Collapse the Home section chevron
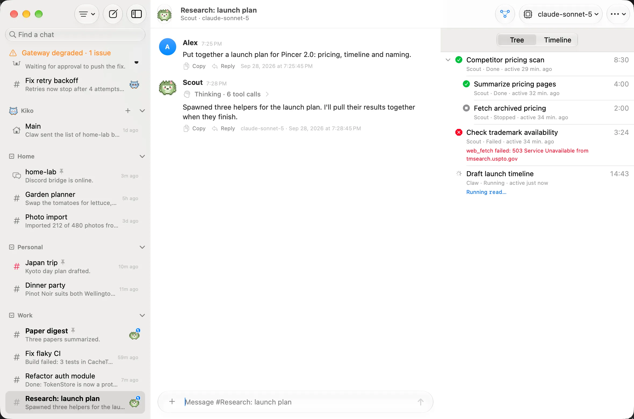634x419 pixels. [142, 156]
